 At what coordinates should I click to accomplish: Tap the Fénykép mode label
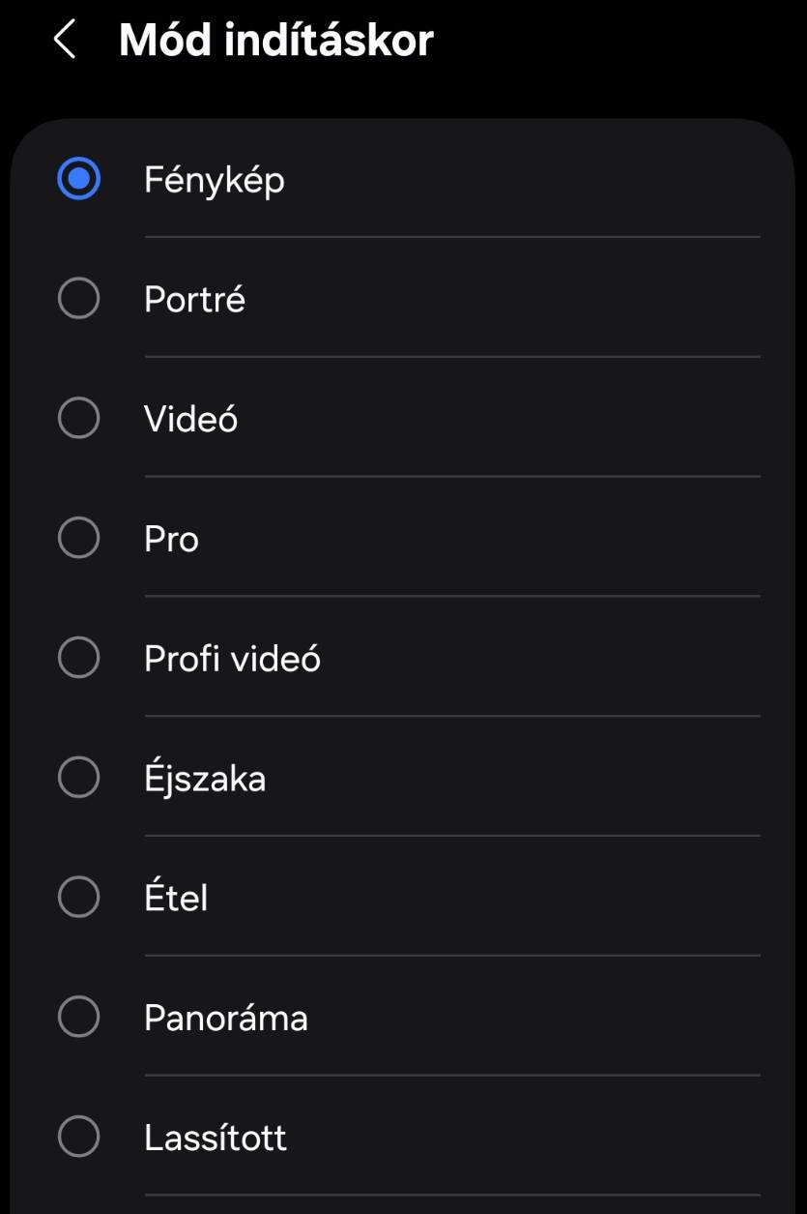[x=215, y=180]
